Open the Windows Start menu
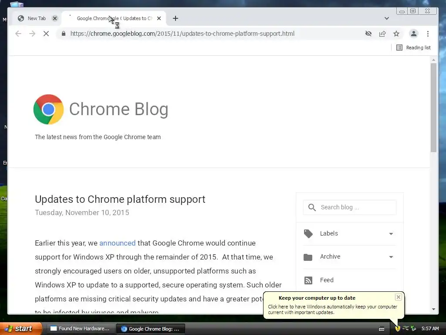The image size is (446, 335). pos(21,328)
